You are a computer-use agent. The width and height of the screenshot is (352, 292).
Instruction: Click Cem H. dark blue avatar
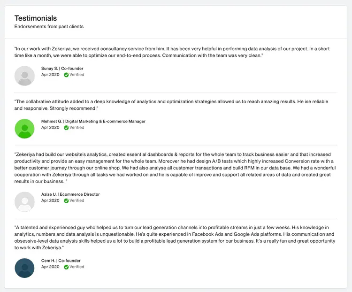pos(24,268)
